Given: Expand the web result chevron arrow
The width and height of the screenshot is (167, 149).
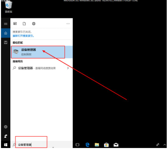Looking at the screenshot, I should click(68, 68).
